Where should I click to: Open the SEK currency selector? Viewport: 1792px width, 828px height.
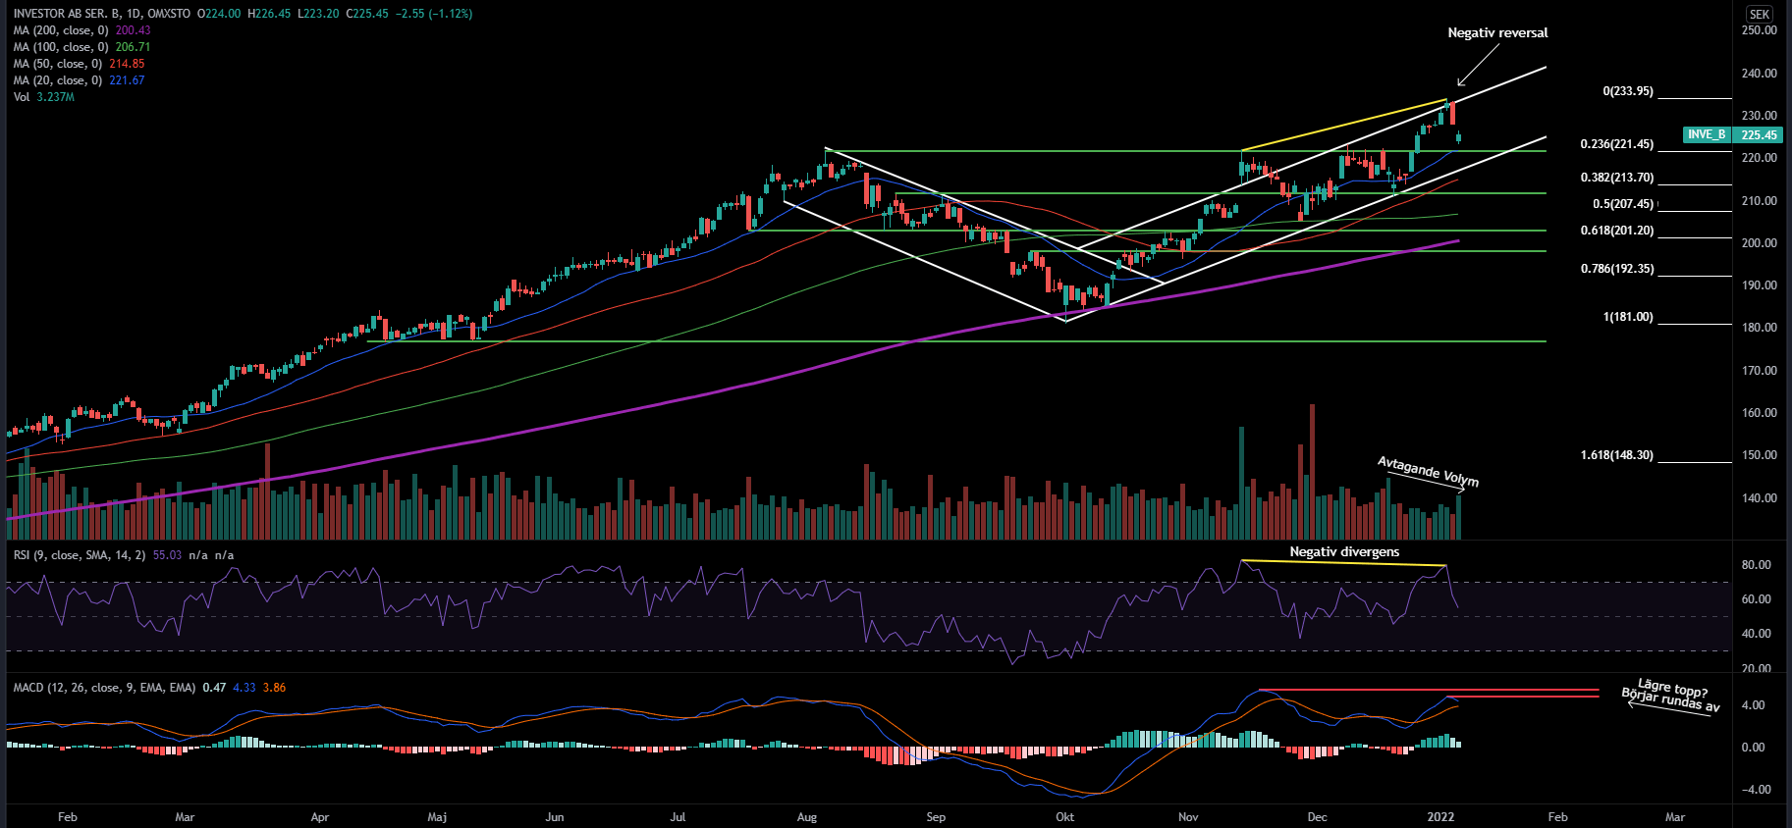coord(1759,14)
